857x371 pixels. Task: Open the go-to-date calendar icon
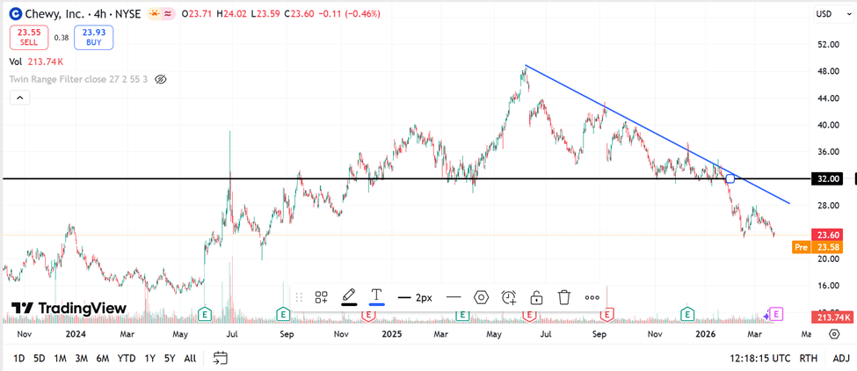221,359
